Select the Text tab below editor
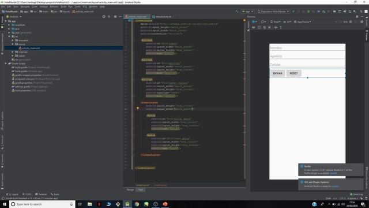This screenshot has width=369, height=208. (x=141, y=190)
